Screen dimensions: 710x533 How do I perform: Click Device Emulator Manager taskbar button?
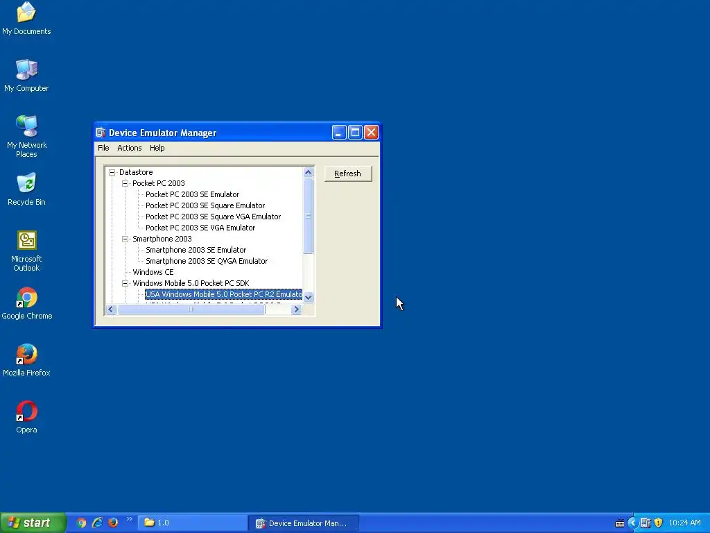click(x=304, y=523)
